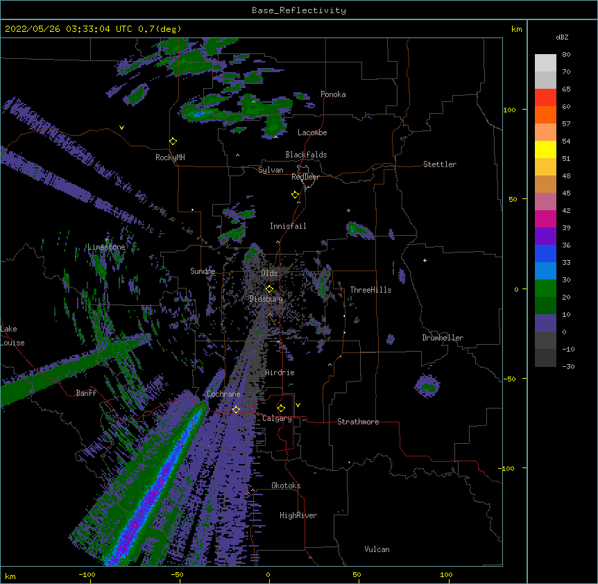Pick the purple 36-39 dBZ legend swatch
598x584 pixels.
tap(545, 237)
